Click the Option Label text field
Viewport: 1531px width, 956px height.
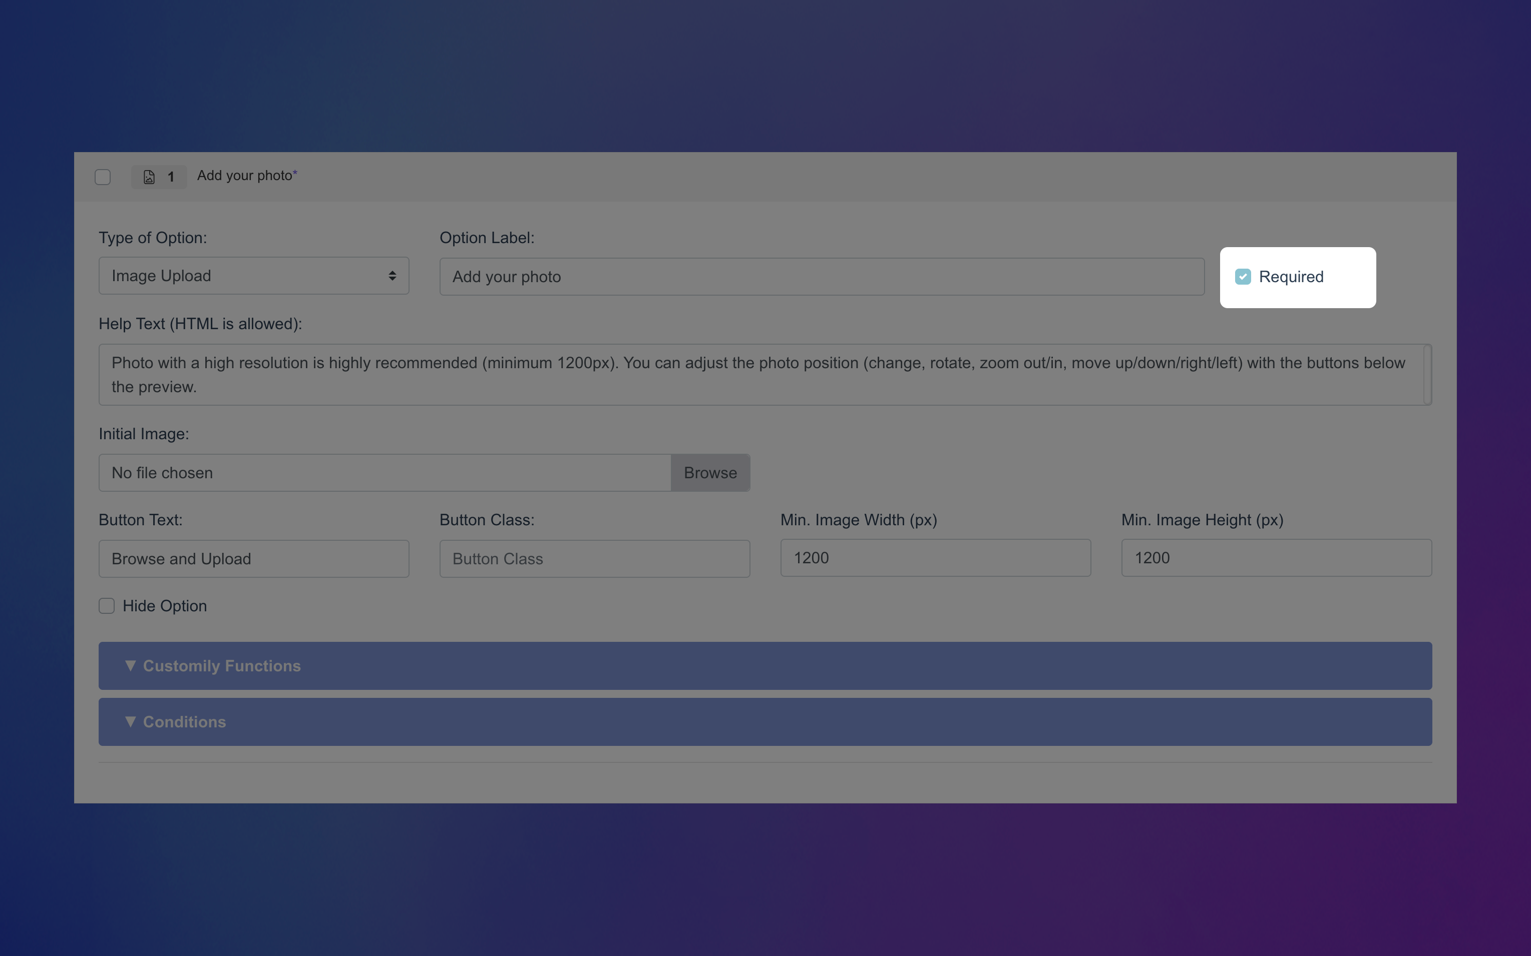821,277
